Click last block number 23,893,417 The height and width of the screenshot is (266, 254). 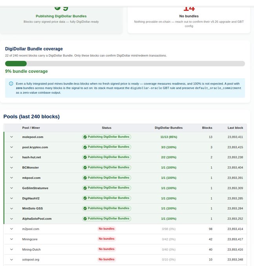coord(235,239)
